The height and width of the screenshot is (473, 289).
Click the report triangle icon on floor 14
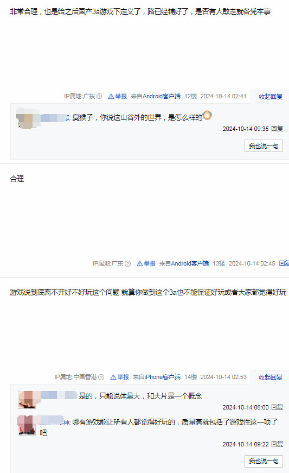coord(113,377)
